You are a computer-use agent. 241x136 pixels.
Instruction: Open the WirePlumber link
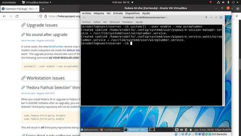coord(56,46)
